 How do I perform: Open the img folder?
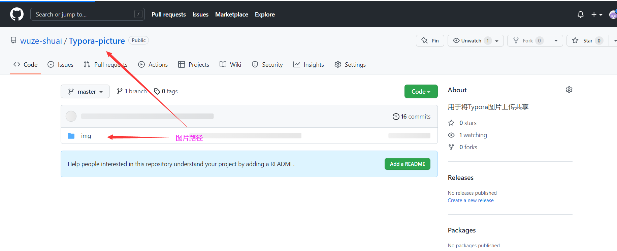click(86, 136)
